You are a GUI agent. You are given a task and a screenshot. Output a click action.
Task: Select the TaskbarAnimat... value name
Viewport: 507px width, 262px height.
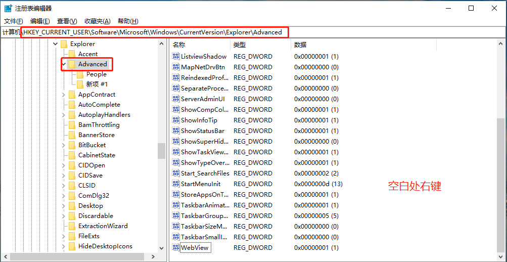click(x=205, y=205)
